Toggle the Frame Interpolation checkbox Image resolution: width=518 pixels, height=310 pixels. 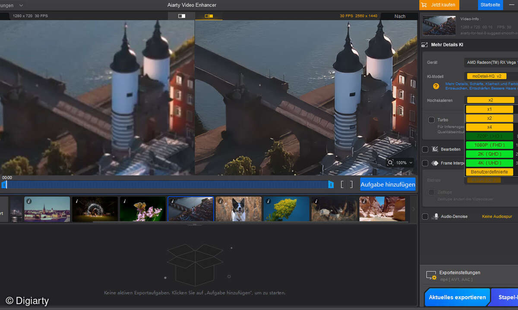pyautogui.click(x=425, y=163)
